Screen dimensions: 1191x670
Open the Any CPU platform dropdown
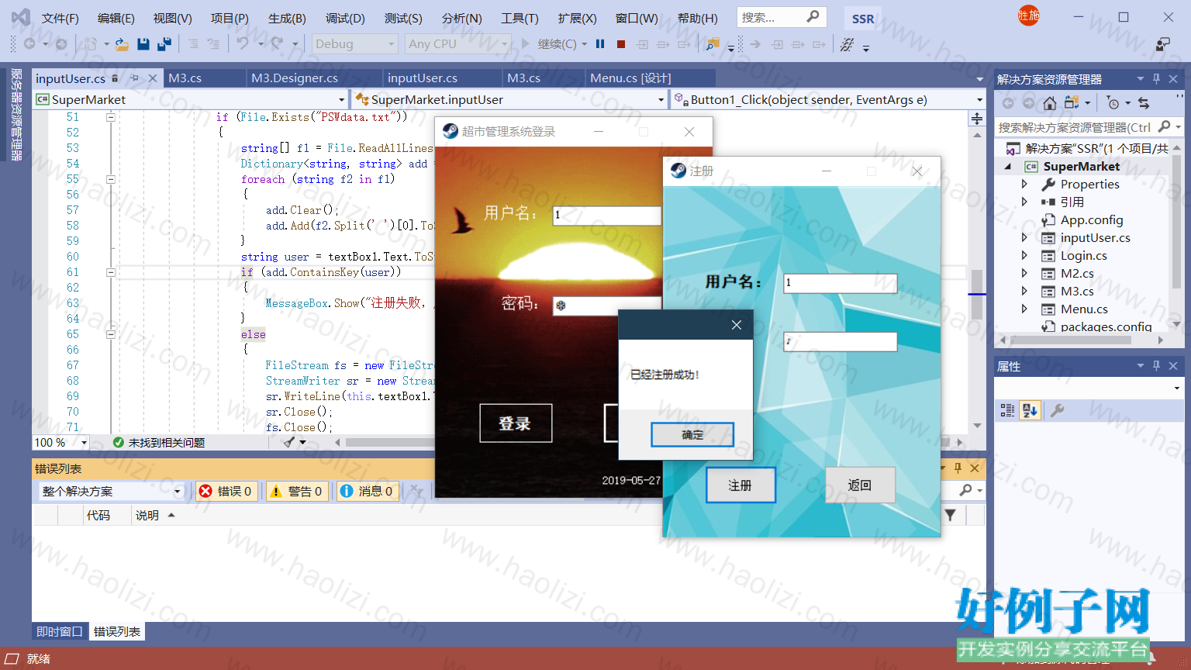tap(457, 44)
